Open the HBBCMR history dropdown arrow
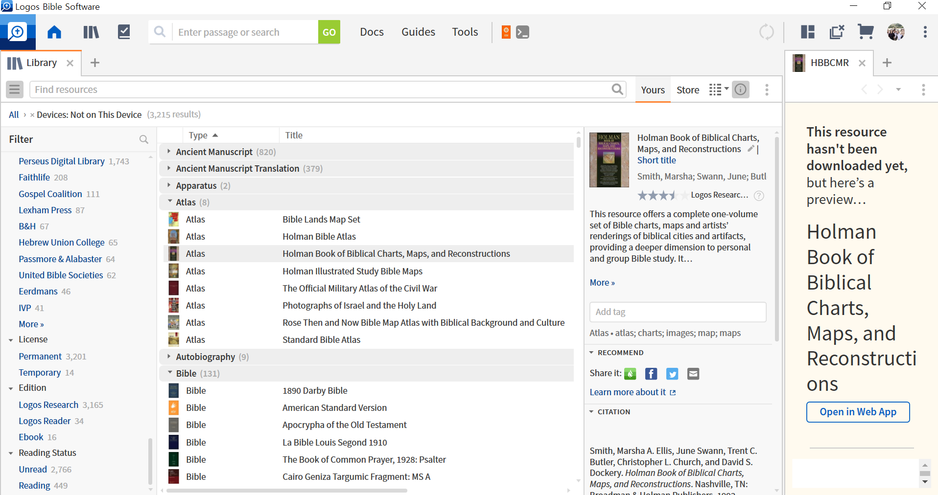938x495 pixels. pyautogui.click(x=898, y=90)
